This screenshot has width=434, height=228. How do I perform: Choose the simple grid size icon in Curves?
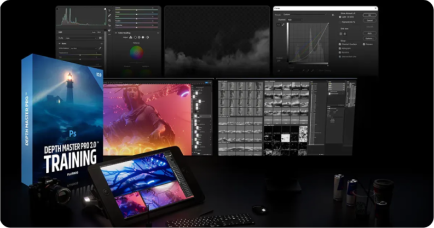341,34
